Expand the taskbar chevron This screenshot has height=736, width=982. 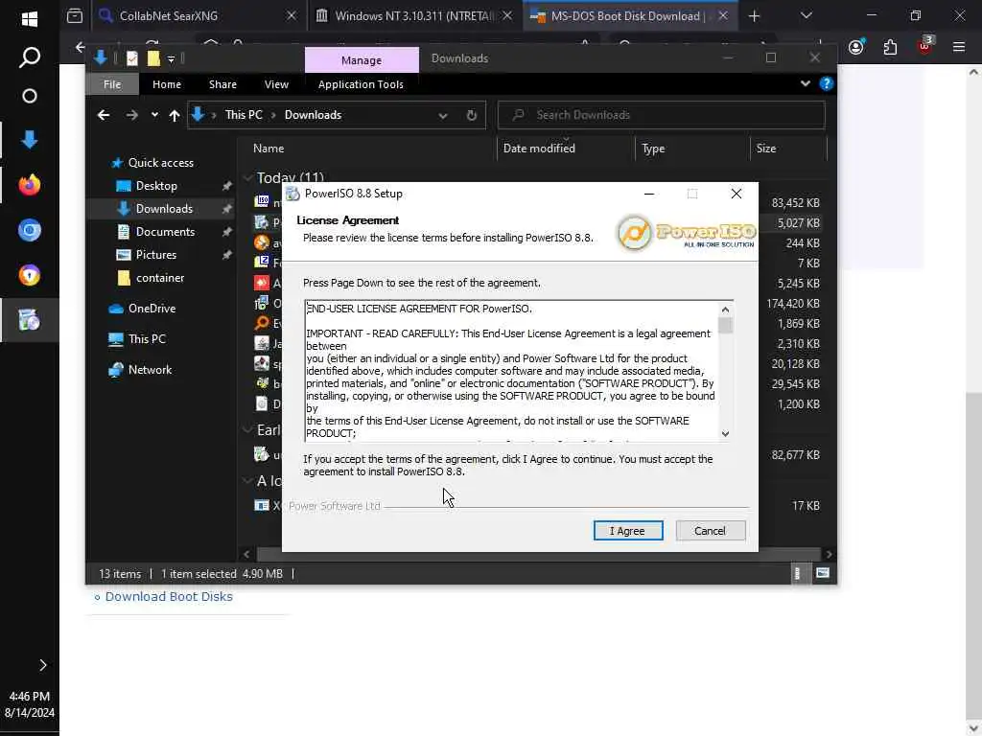pyautogui.click(x=42, y=665)
